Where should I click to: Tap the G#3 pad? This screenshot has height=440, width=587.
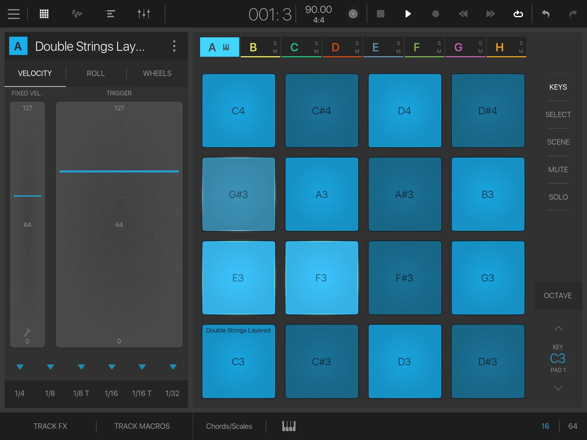point(238,194)
